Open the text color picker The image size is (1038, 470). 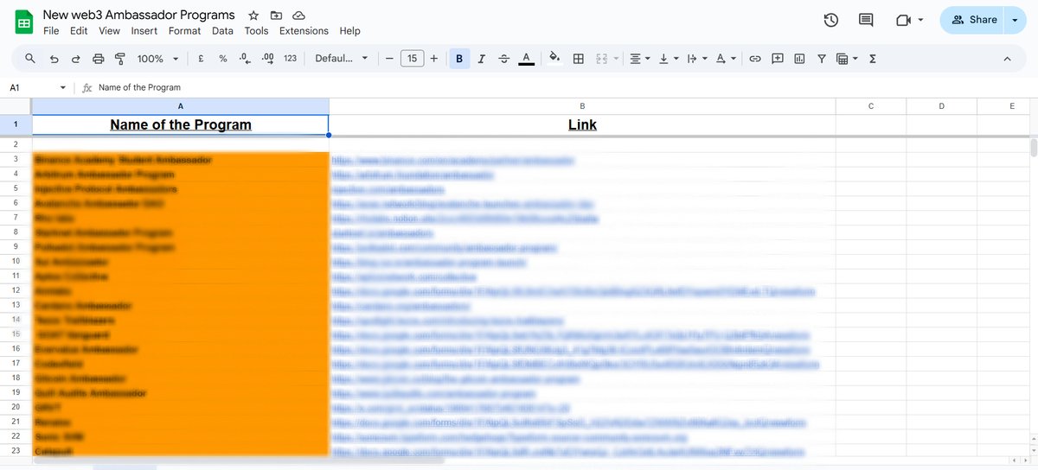pos(526,59)
